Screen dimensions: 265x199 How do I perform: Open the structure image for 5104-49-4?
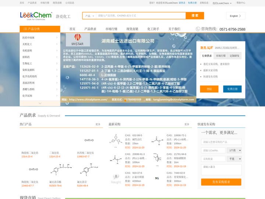89,169
